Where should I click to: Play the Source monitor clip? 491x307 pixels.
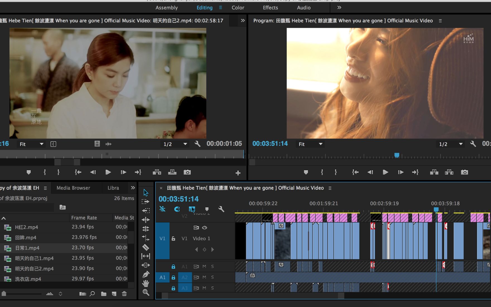click(108, 172)
